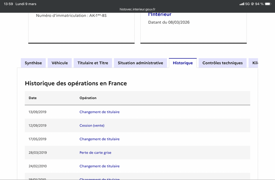Open Changement de titulaire from 13/09/2019
Image resolution: width=275 pixels, height=180 pixels.
point(99,112)
